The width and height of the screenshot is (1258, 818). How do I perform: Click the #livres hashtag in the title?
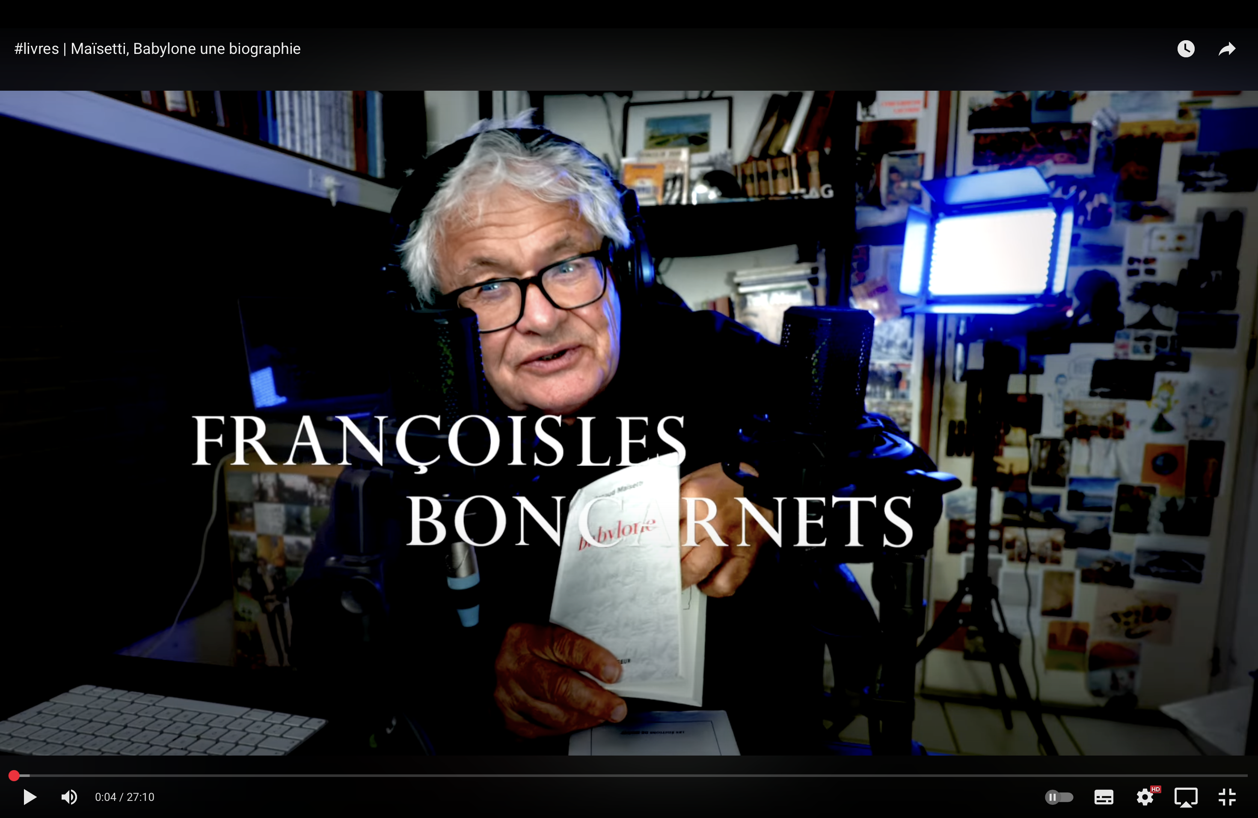pyautogui.click(x=36, y=49)
